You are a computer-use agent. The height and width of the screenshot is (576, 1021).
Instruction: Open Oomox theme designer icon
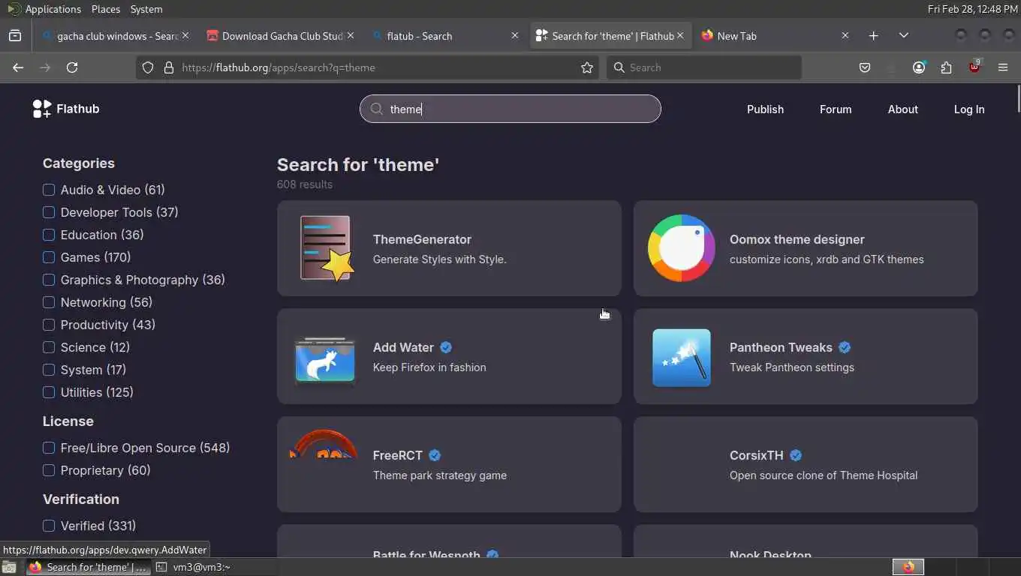tap(682, 248)
